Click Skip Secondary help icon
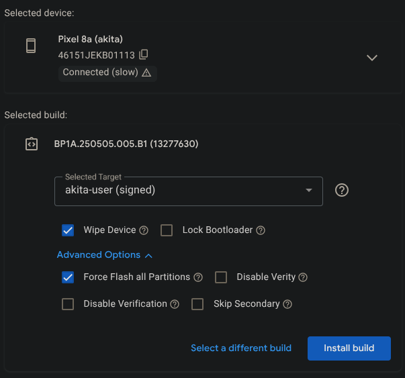Image resolution: width=405 pixels, height=378 pixels. pos(287,304)
